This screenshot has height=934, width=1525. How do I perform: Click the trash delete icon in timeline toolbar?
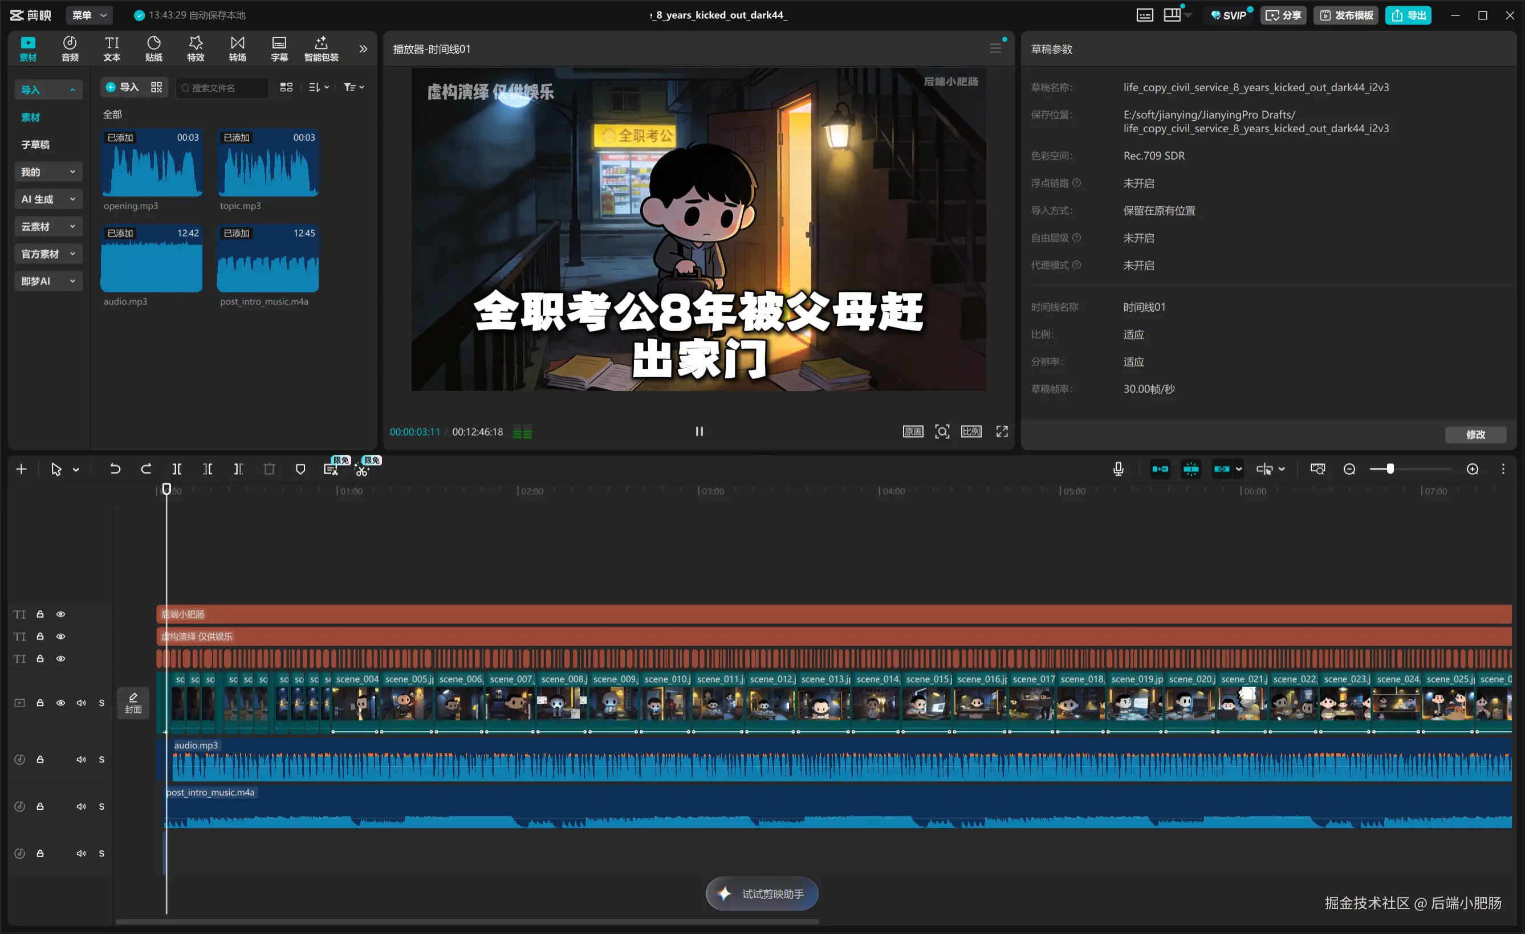click(x=269, y=469)
